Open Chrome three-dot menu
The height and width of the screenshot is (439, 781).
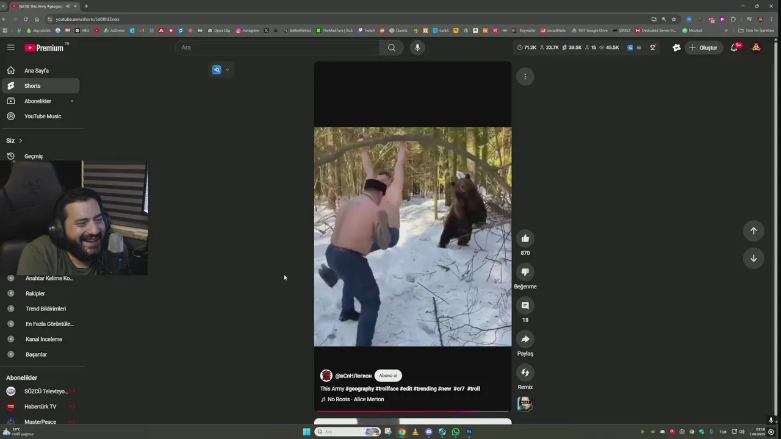771,19
